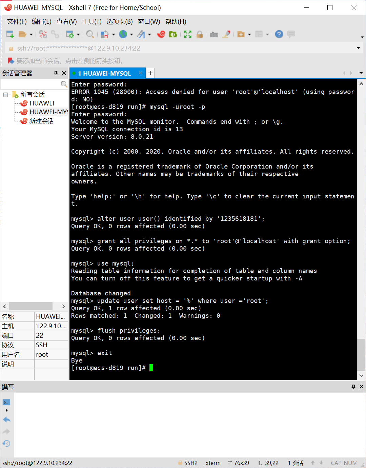Open the 帮助(H) menu
The image size is (366, 468).
point(176,22)
